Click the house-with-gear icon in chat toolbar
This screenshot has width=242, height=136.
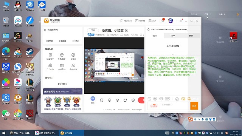click(177, 99)
